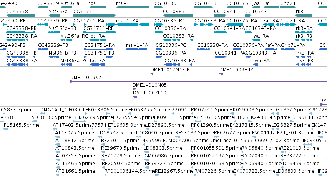327x177 pixels.
Task: Click EST GM06986.5prime
Action: click(147, 160)
